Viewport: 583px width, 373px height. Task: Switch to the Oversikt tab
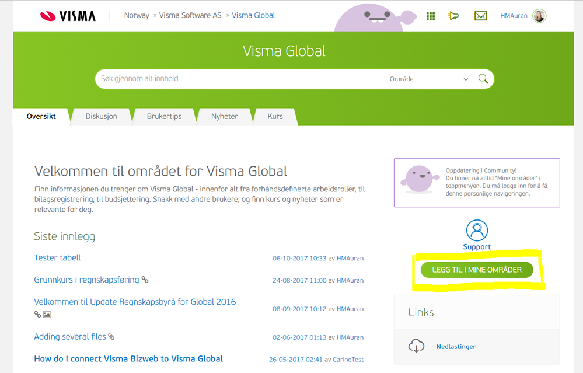41,116
